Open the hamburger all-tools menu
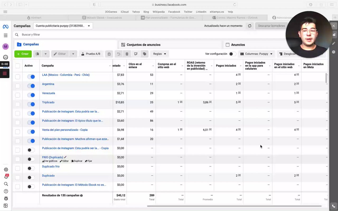 [x=6, y=35]
